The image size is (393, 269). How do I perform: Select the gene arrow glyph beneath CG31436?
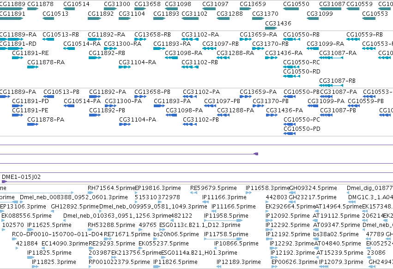pos(271,28)
